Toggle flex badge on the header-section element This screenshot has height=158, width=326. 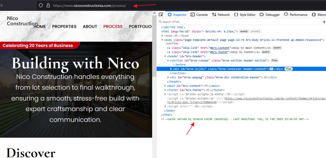click(275, 60)
